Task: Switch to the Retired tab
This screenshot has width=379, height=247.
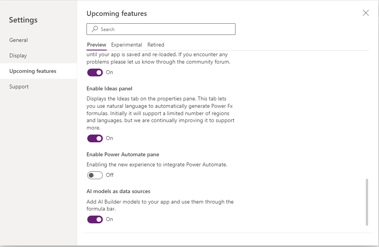Action: pyautogui.click(x=156, y=45)
